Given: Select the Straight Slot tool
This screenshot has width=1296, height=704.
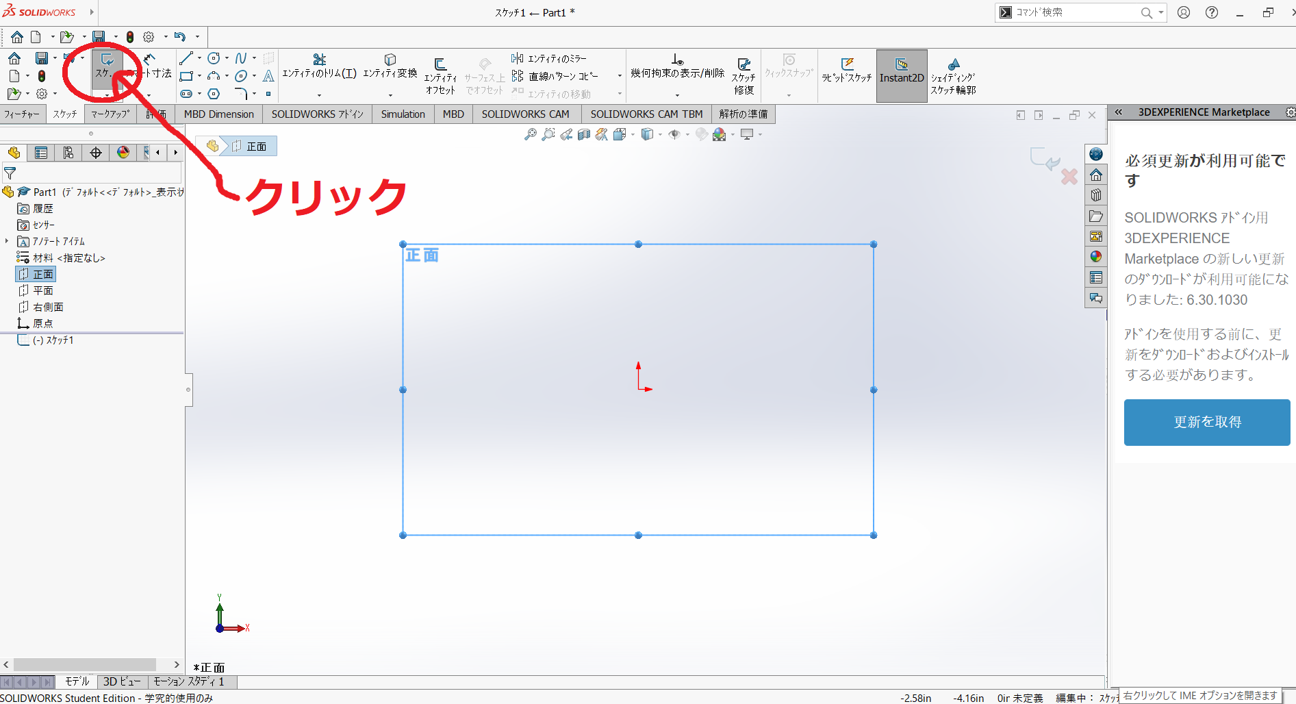Looking at the screenshot, I should pyautogui.click(x=186, y=94).
